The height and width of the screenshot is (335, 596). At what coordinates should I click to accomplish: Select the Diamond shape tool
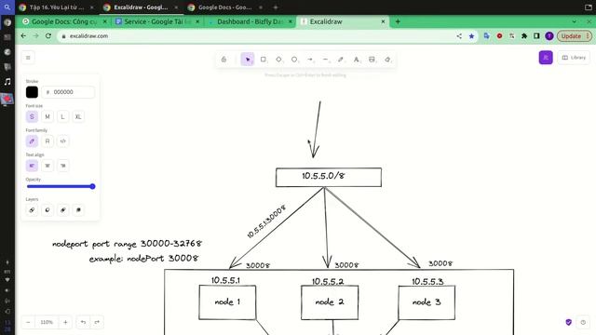[x=278, y=60]
